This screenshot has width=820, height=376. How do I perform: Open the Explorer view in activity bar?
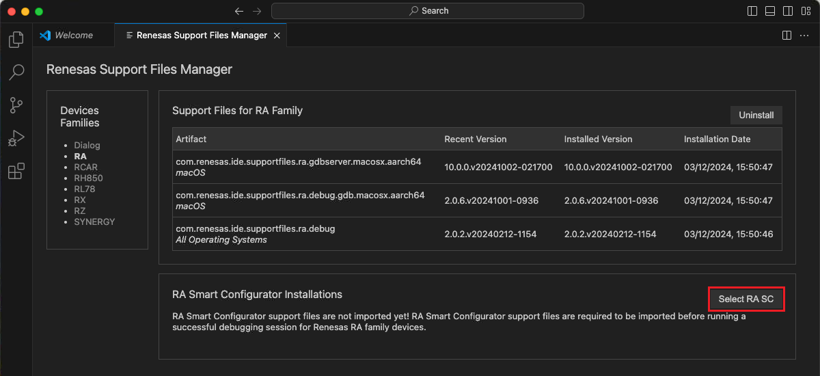click(16, 40)
